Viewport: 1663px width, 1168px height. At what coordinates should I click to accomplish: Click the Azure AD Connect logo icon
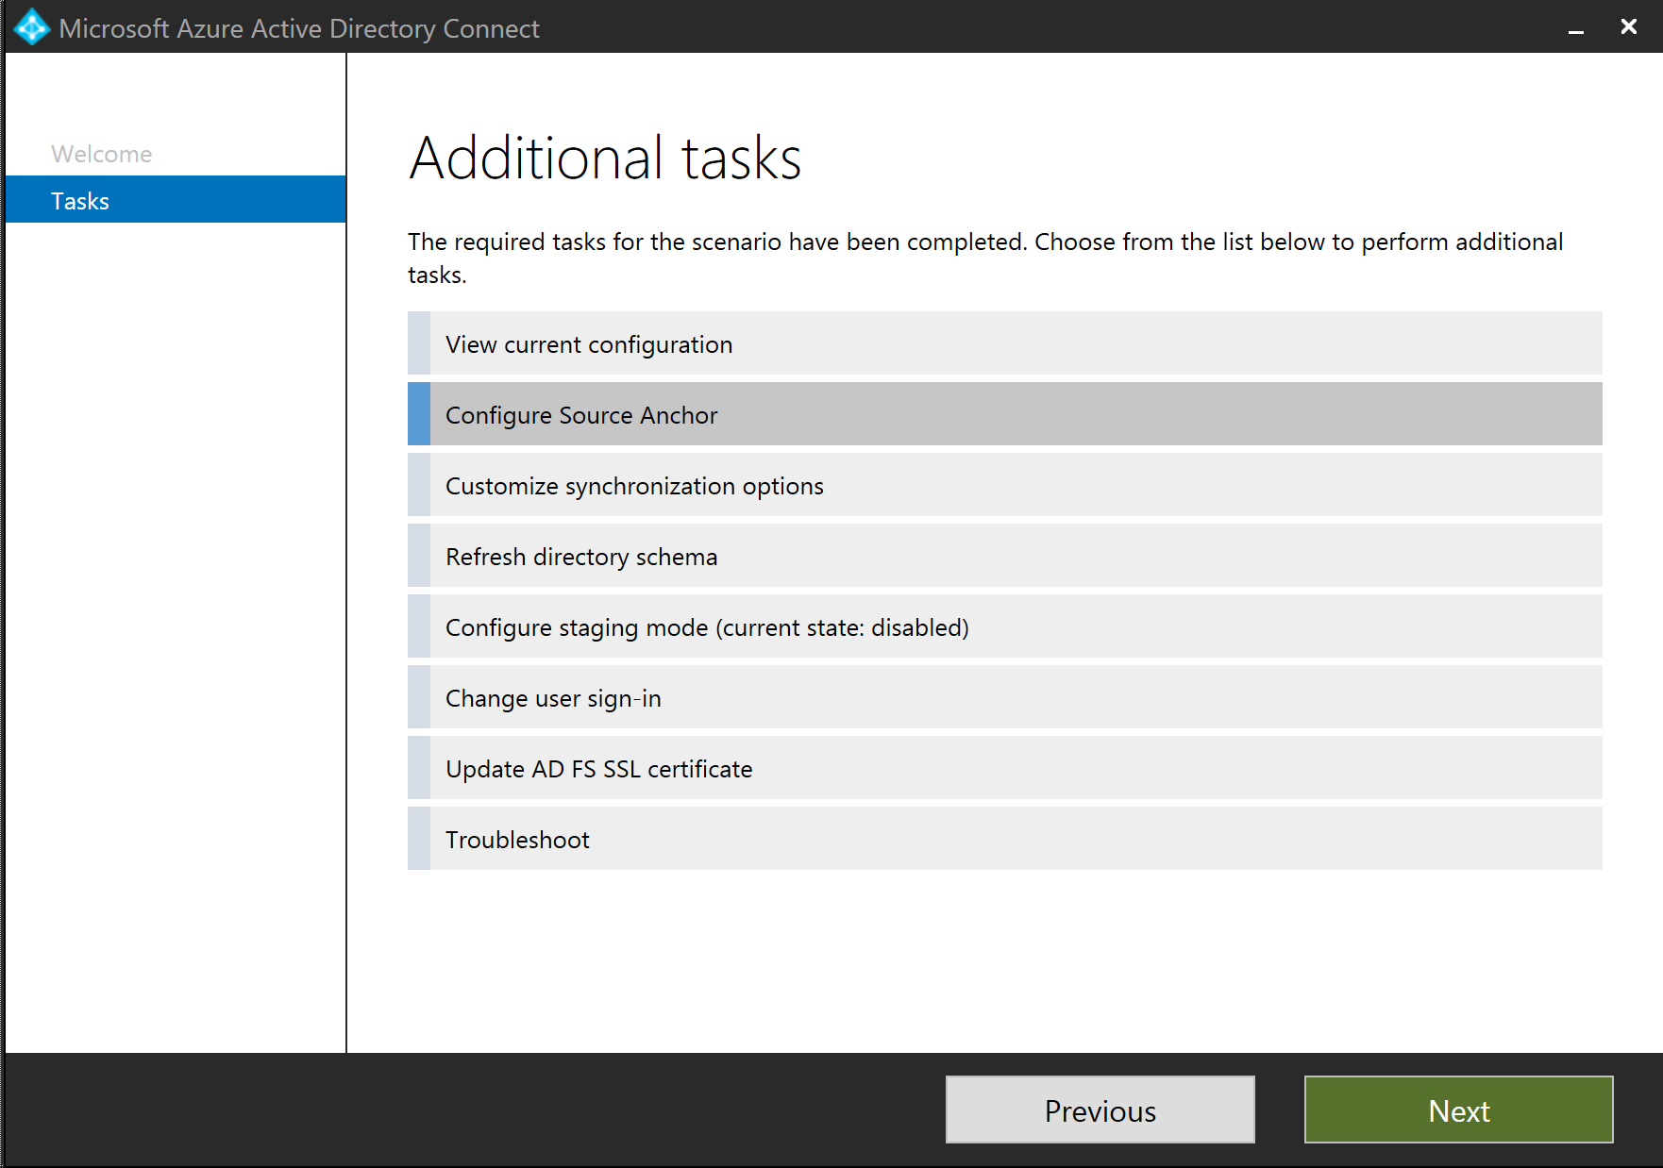click(x=32, y=27)
